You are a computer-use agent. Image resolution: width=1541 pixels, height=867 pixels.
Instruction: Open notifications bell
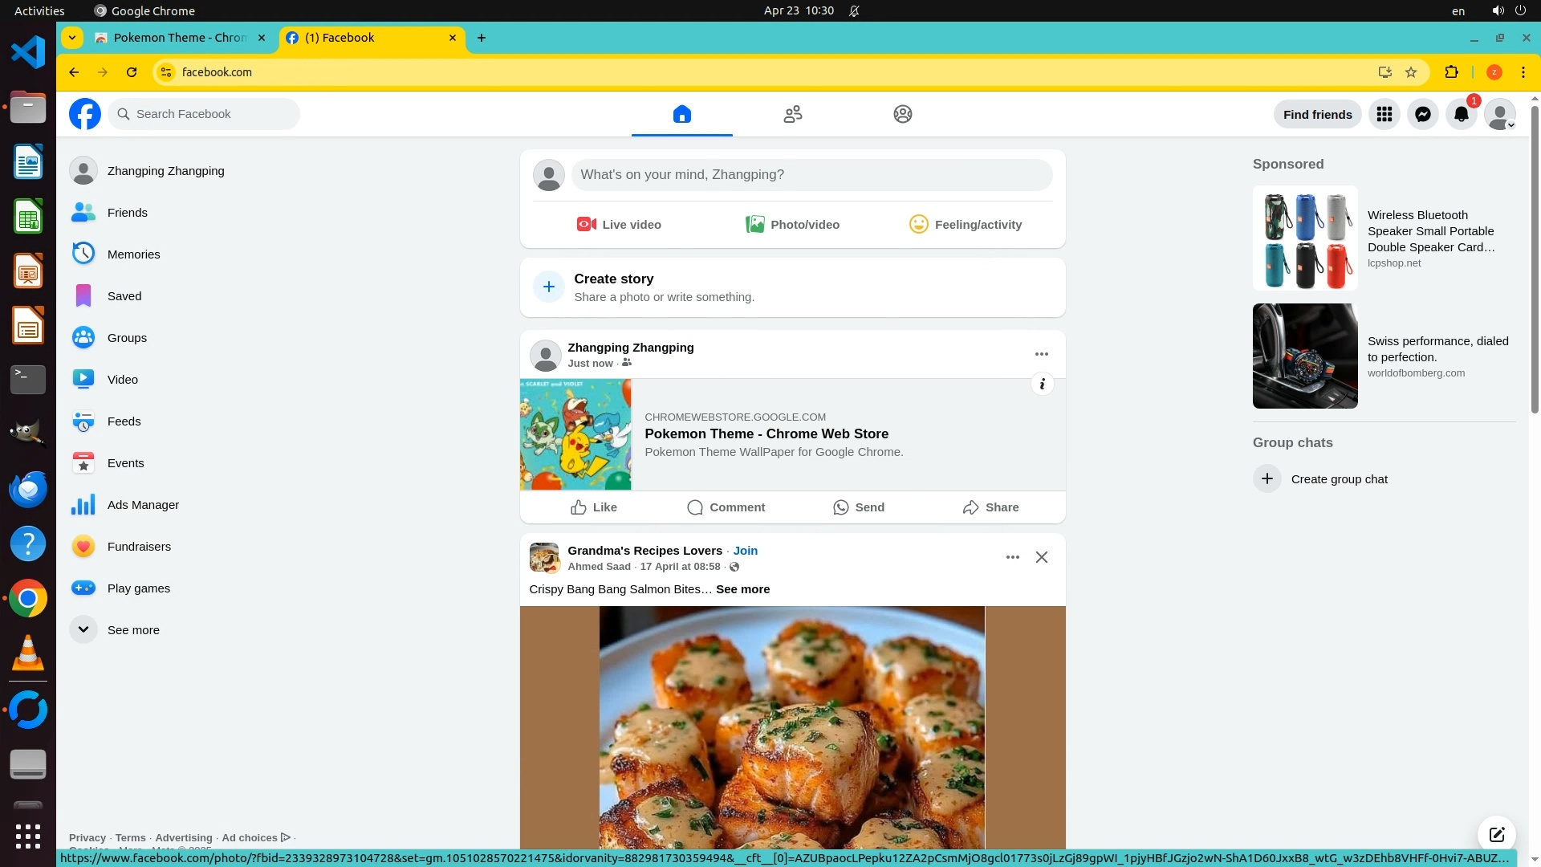point(1461,114)
